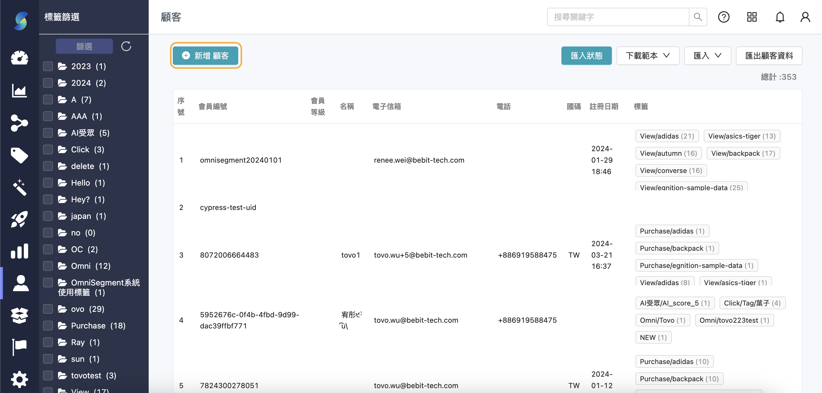This screenshot has height=393, width=822.
Task: Open the 匯入 dropdown
Action: pyautogui.click(x=707, y=55)
